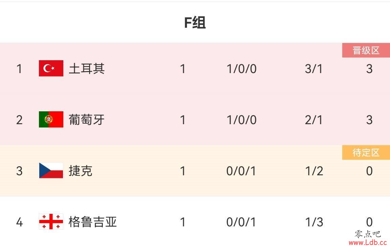Image resolution: width=390 pixels, height=246 pixels.
Task: Open team 格鲁吉亚 row name
Action: pos(92,222)
